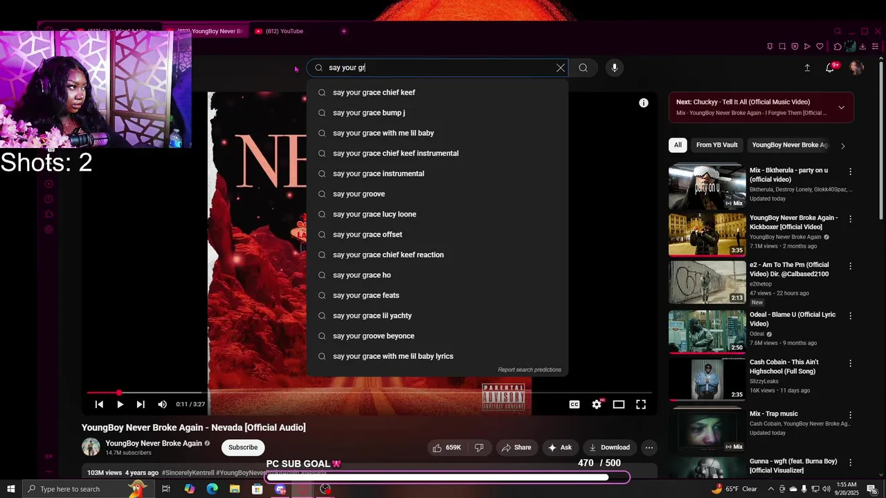886x498 pixels.
Task: Pick 'say your groove beyonce' suggestion
Action: point(437,336)
